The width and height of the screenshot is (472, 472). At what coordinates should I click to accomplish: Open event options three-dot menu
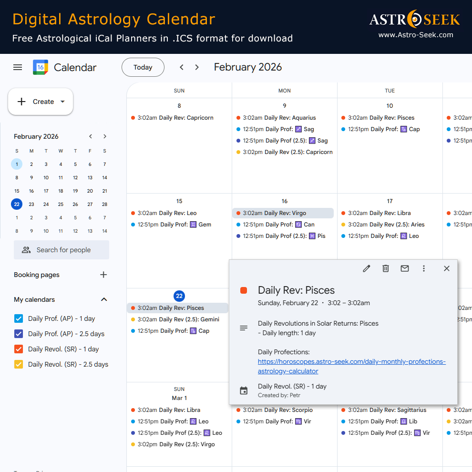tap(424, 268)
